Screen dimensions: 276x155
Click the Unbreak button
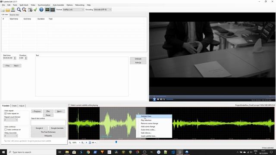(x=138, y=59)
